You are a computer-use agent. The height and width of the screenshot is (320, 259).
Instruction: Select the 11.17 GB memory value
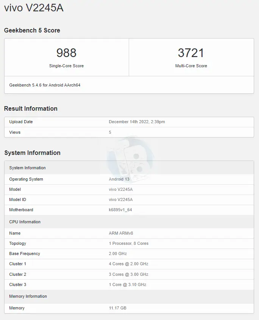point(118,308)
